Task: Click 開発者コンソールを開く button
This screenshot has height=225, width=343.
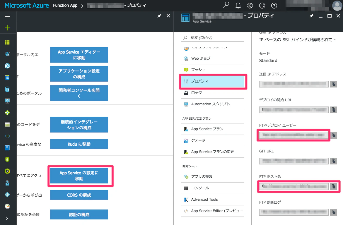Action: 79,93
